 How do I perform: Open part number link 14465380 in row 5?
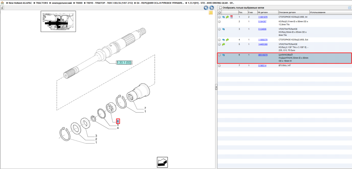[x=263, y=44]
